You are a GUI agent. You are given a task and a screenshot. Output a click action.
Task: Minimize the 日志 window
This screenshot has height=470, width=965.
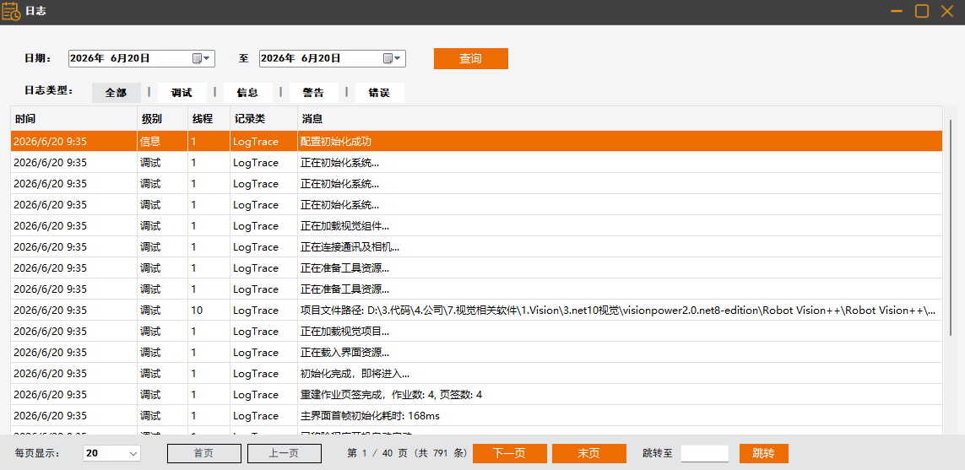897,11
